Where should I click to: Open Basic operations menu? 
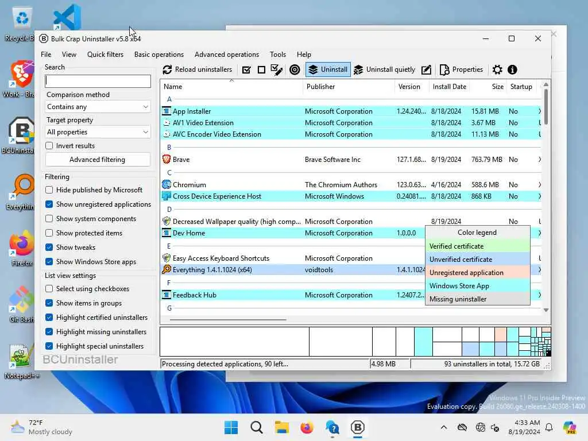pos(159,55)
